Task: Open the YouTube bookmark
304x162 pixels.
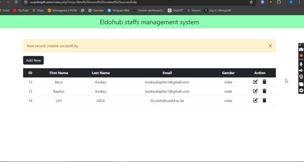Action: coord(21,10)
